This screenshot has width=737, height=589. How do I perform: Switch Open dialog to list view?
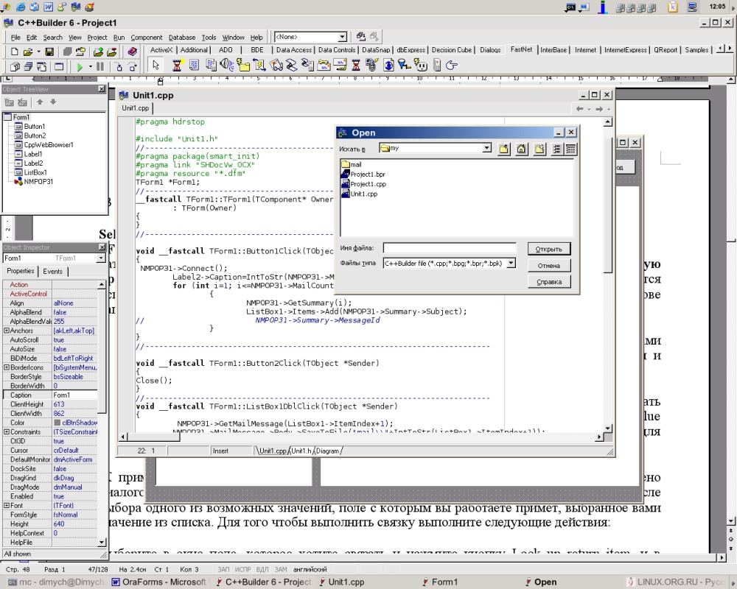(556, 149)
